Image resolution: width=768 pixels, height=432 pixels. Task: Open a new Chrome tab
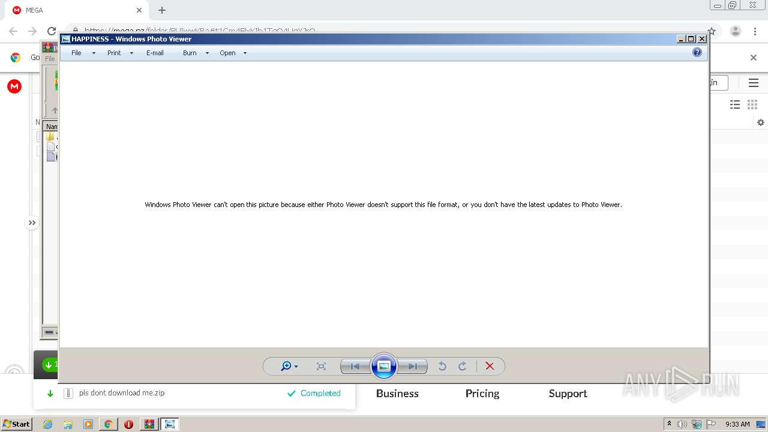[x=162, y=10]
